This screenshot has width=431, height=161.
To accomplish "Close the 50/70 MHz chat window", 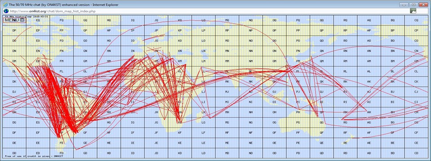I will (x=423, y=4).
